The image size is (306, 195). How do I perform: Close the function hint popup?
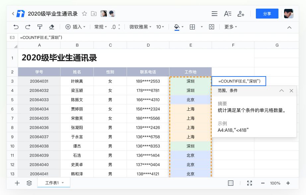291,91
